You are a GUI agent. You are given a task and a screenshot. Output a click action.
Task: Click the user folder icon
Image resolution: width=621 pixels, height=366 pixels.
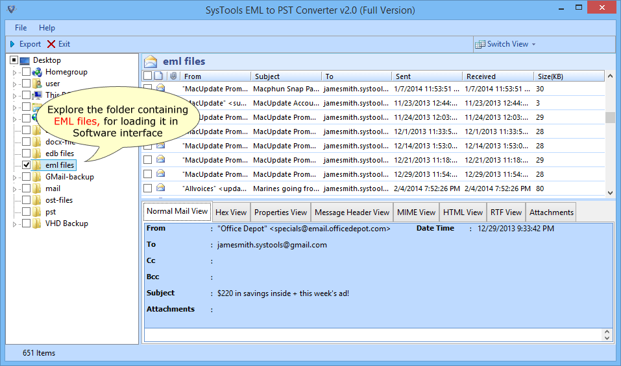pyautogui.click(x=37, y=84)
